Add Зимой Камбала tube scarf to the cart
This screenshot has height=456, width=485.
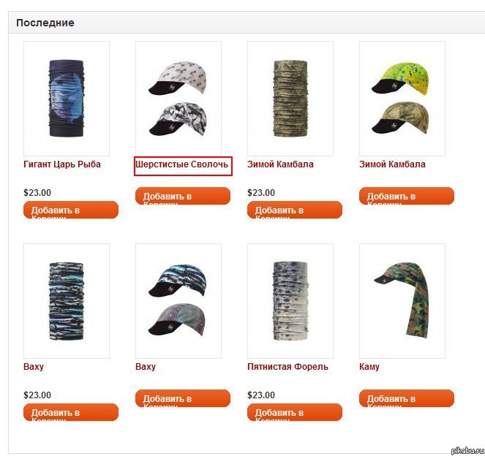(x=295, y=210)
